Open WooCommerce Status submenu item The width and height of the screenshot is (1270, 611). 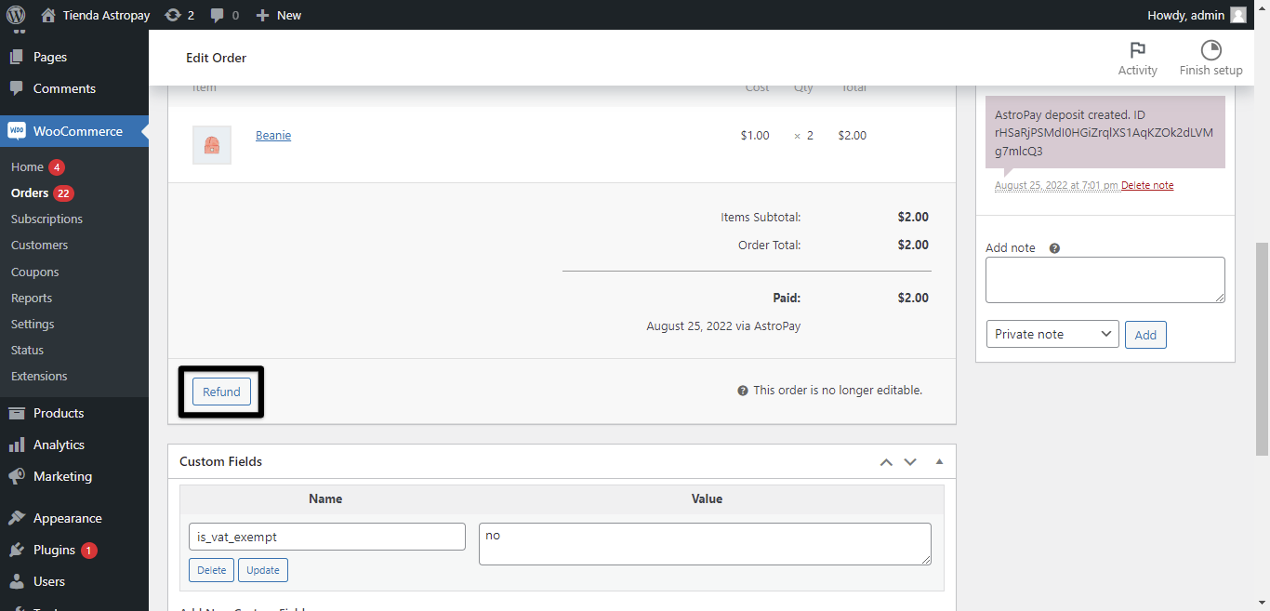[28, 351]
